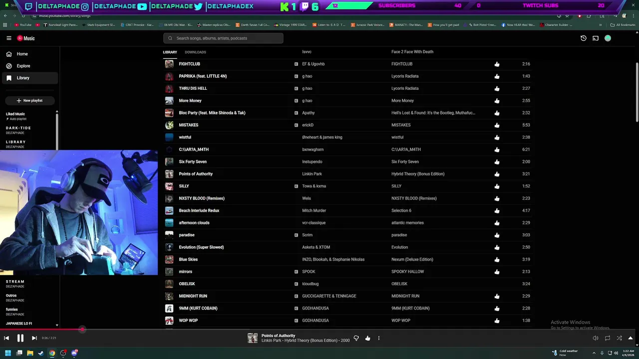The width and height of the screenshot is (639, 359).
Task: Open the hamburger guide menu
Action: pyautogui.click(x=9, y=38)
